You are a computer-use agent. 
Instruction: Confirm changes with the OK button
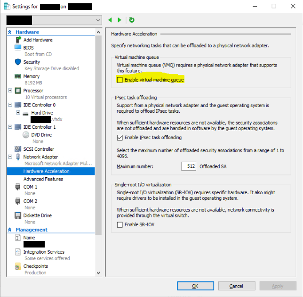click(195, 286)
